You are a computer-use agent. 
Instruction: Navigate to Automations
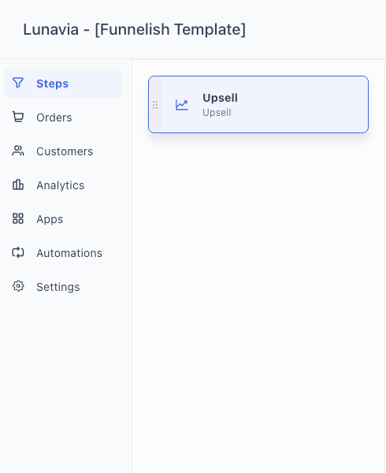click(63, 253)
